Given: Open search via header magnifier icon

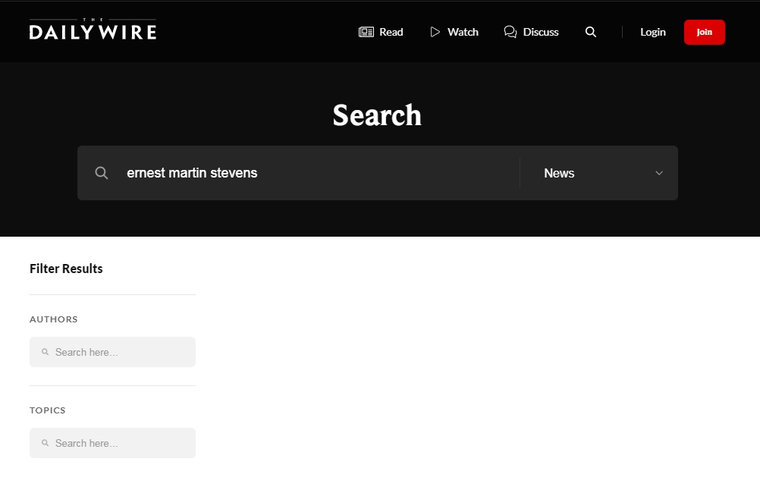Looking at the screenshot, I should (590, 32).
